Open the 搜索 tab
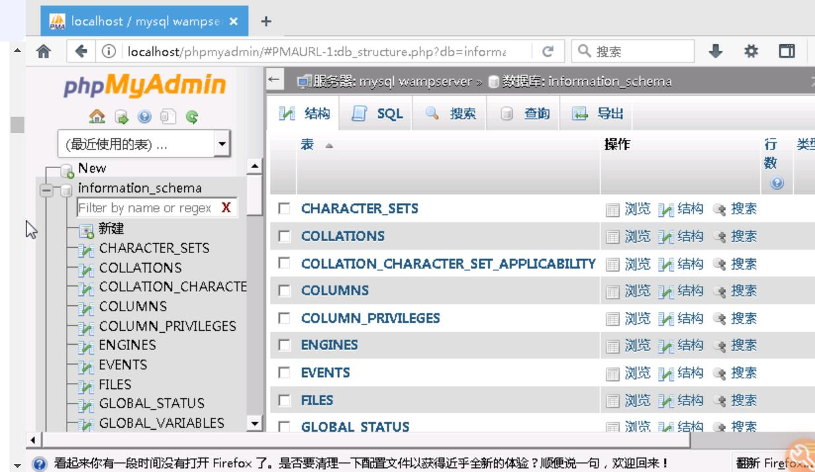Viewport: 815px width, 472px height. 449,115
